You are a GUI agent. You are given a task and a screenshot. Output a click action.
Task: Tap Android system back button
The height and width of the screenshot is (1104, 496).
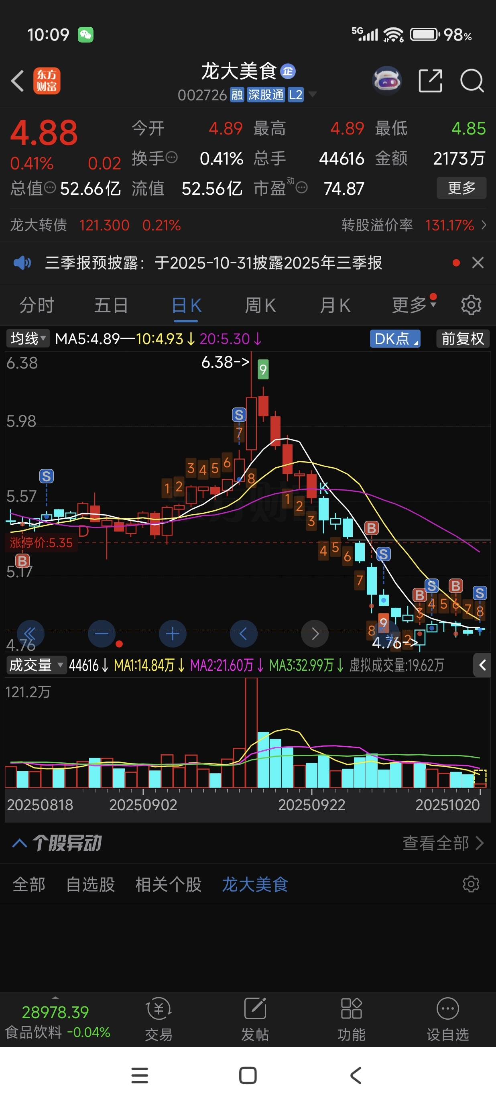click(x=356, y=1075)
